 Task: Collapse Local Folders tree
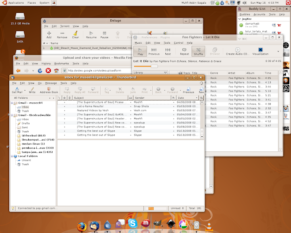pos(12,156)
